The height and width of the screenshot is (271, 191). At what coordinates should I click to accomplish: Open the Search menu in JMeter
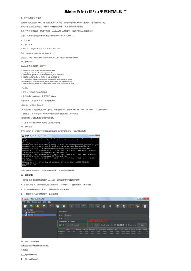(34, 202)
